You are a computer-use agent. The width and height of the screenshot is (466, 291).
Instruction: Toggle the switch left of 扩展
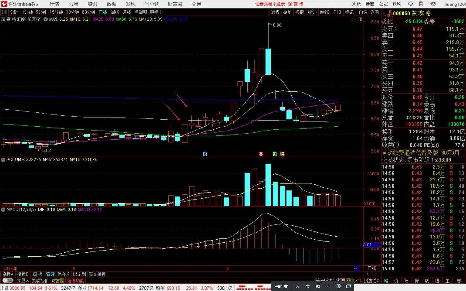click(x=8, y=281)
